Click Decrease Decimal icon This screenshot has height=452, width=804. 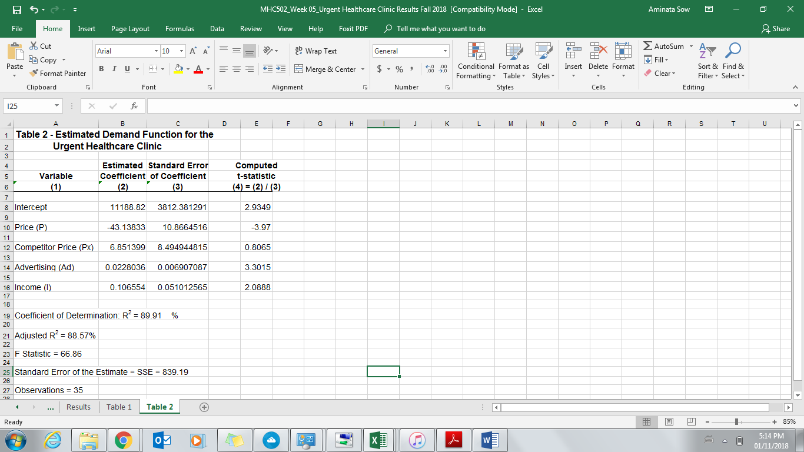443,69
